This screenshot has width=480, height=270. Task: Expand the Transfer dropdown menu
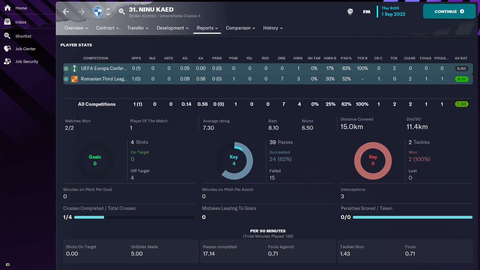(138, 28)
